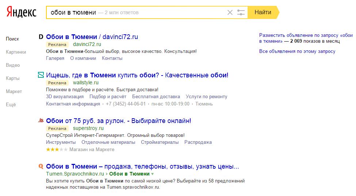Click the wallstyle.ru teal favicon

[41, 75]
